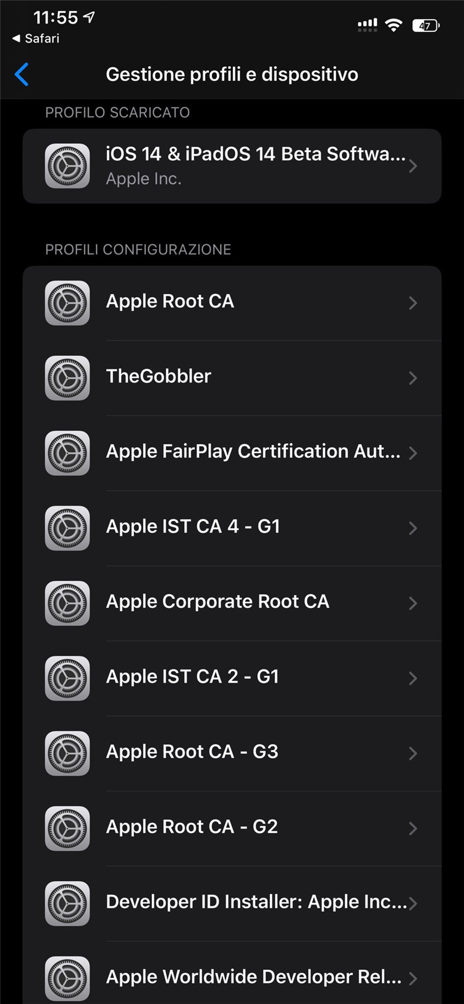Tap the gear icon beside Apple Root CA
The width and height of the screenshot is (464, 1004).
(67, 303)
